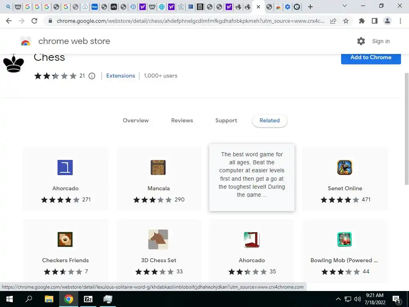Image resolution: width=409 pixels, height=307 pixels.
Task: Click the Chrome Web Store logo
Action: point(26,41)
